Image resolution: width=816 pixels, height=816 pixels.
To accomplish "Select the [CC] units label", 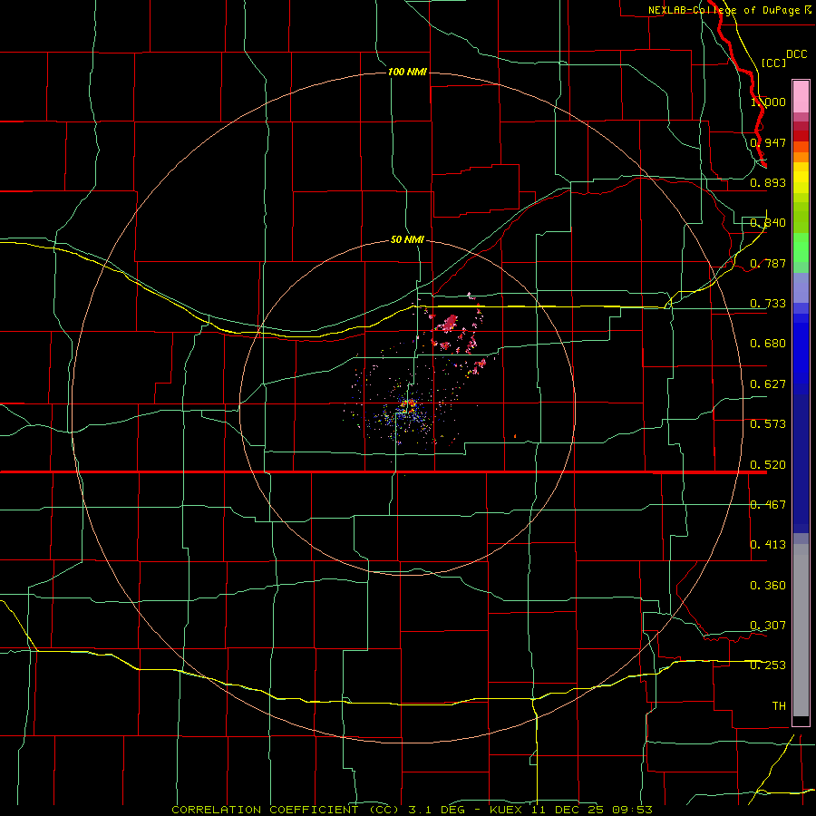I will point(773,63).
